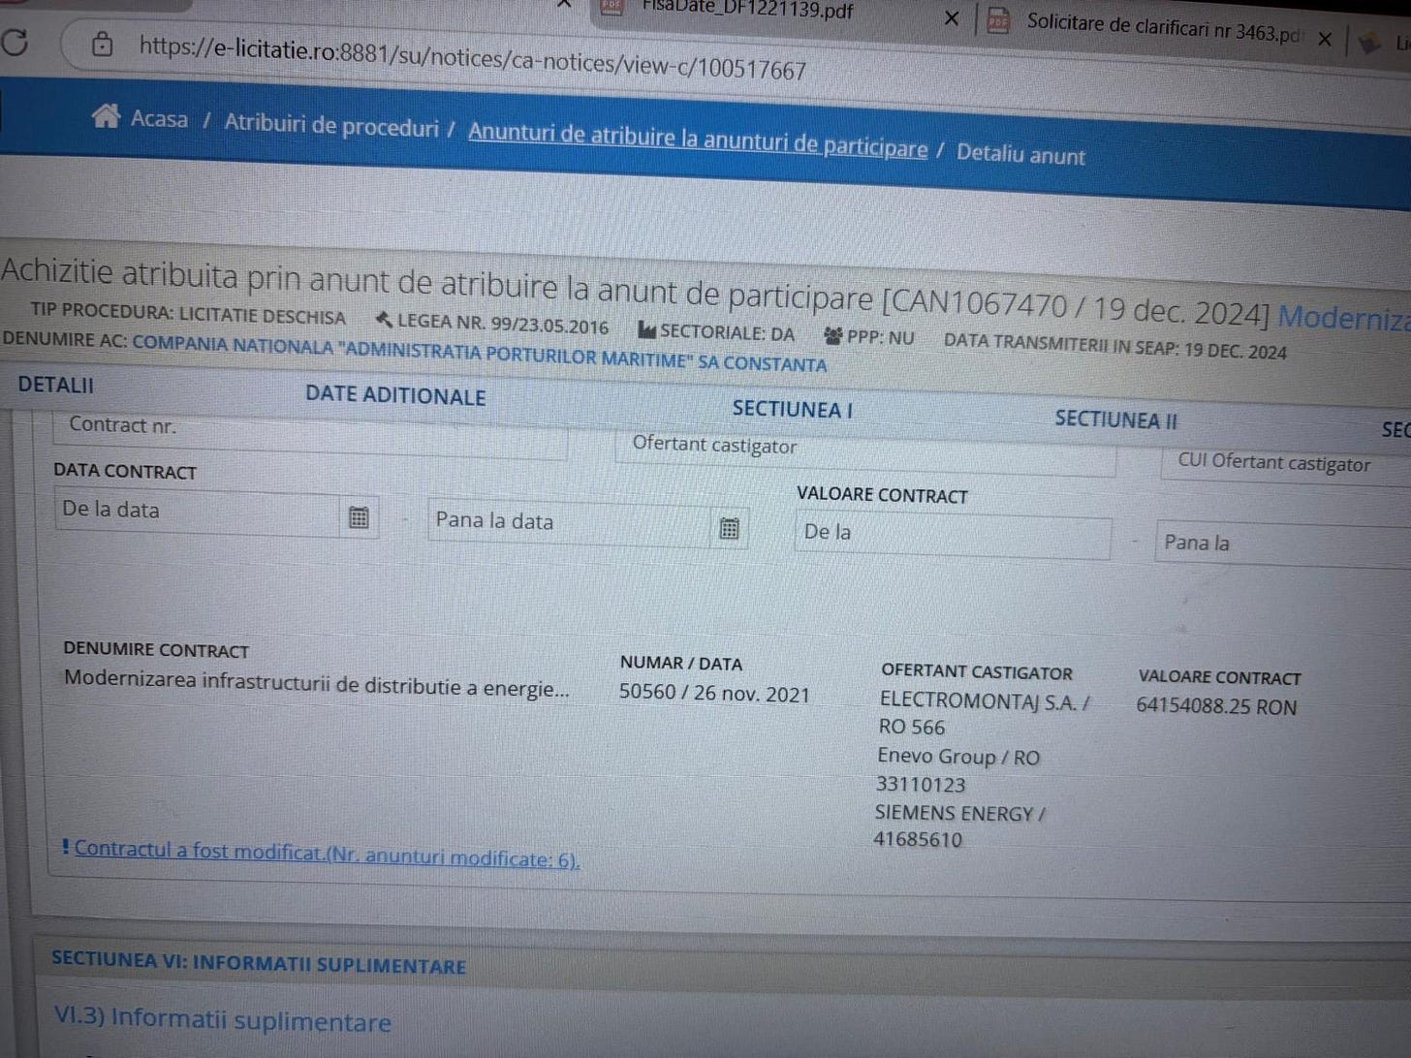Focus the Valoare contract Pana la field
1411x1058 pixels.
click(1283, 545)
